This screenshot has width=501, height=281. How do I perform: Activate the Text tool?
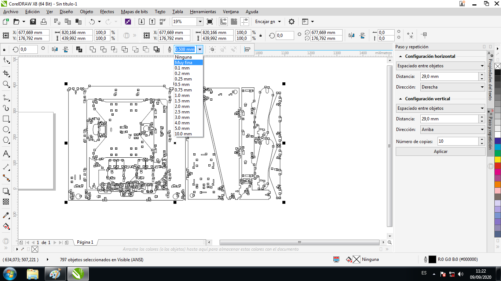(x=6, y=153)
